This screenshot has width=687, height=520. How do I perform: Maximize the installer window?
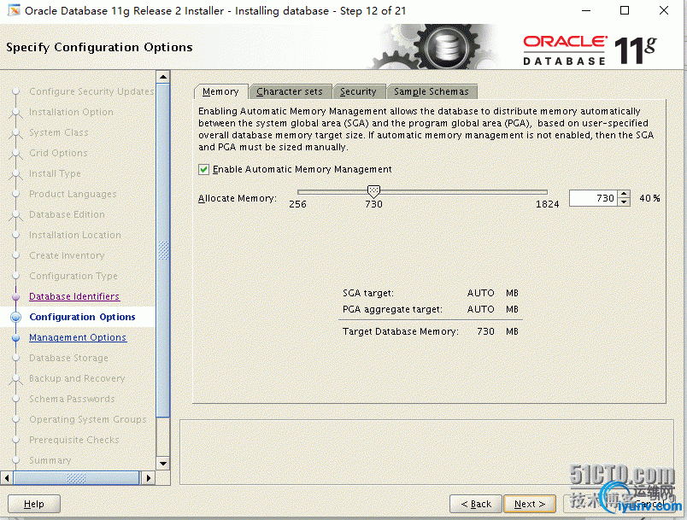625,10
